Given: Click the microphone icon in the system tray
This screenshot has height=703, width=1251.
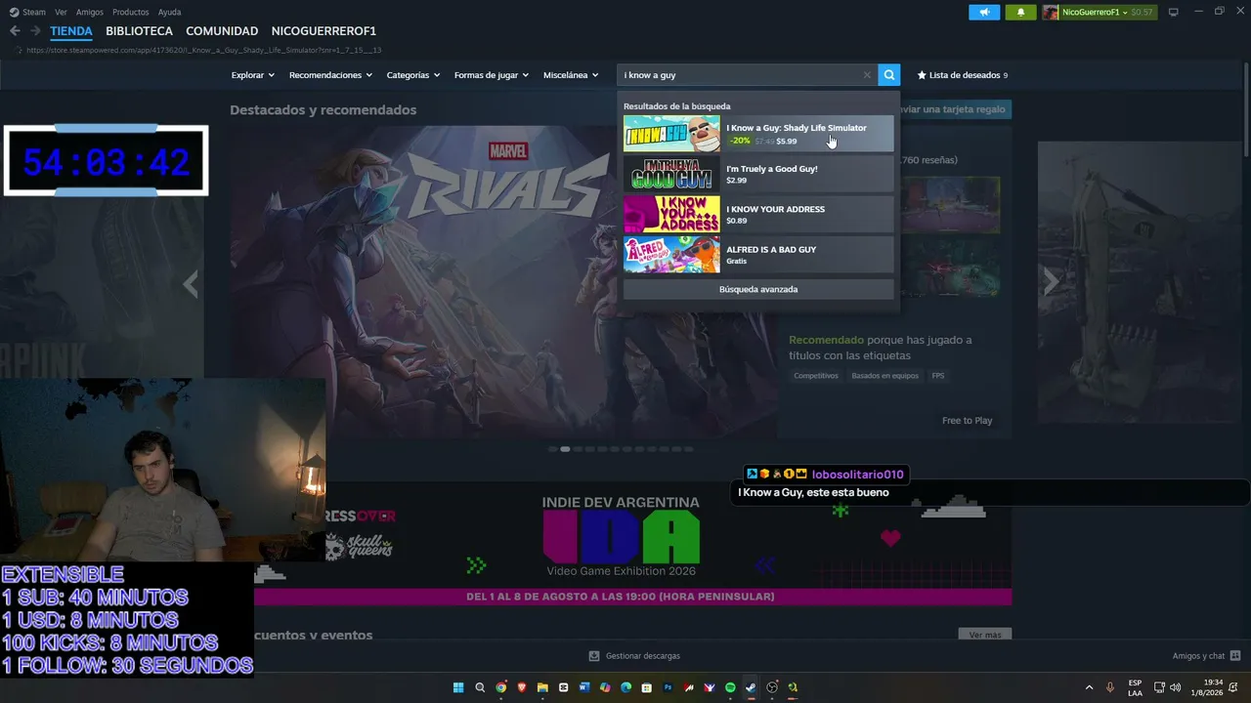Looking at the screenshot, I should tap(1110, 687).
